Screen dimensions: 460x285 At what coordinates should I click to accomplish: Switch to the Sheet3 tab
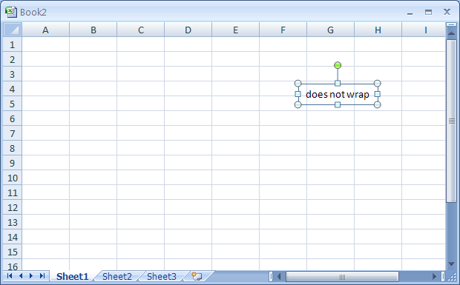(x=162, y=276)
